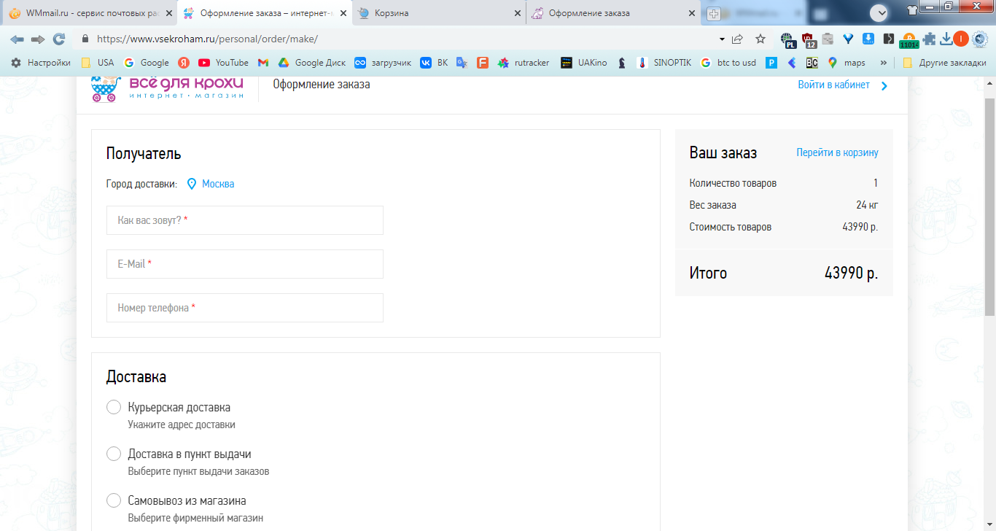The height and width of the screenshot is (531, 996).
Task: Click the padlock site security icon
Action: click(x=85, y=39)
